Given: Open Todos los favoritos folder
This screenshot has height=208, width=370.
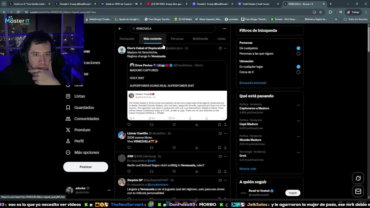Looking at the screenshot, I should (356, 19).
